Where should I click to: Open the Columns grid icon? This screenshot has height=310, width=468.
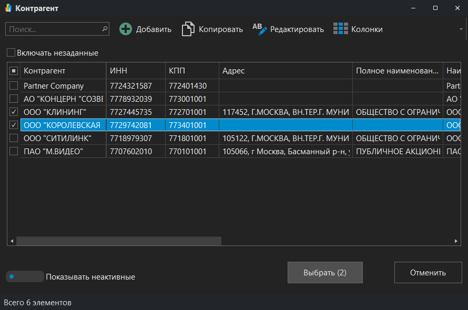tap(341, 29)
